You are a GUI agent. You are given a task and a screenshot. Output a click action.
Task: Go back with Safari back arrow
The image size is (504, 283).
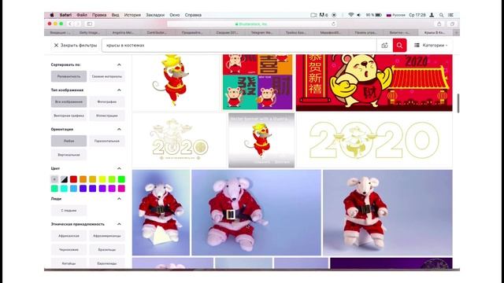pyautogui.click(x=70, y=24)
